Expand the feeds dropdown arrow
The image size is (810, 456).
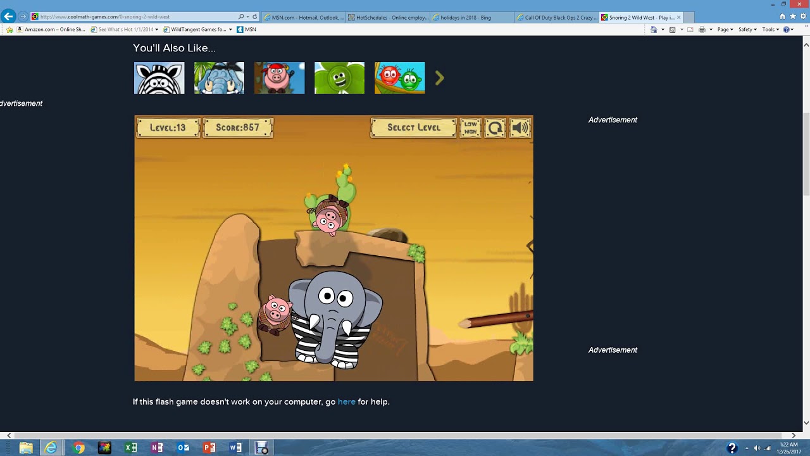pyautogui.click(x=681, y=29)
